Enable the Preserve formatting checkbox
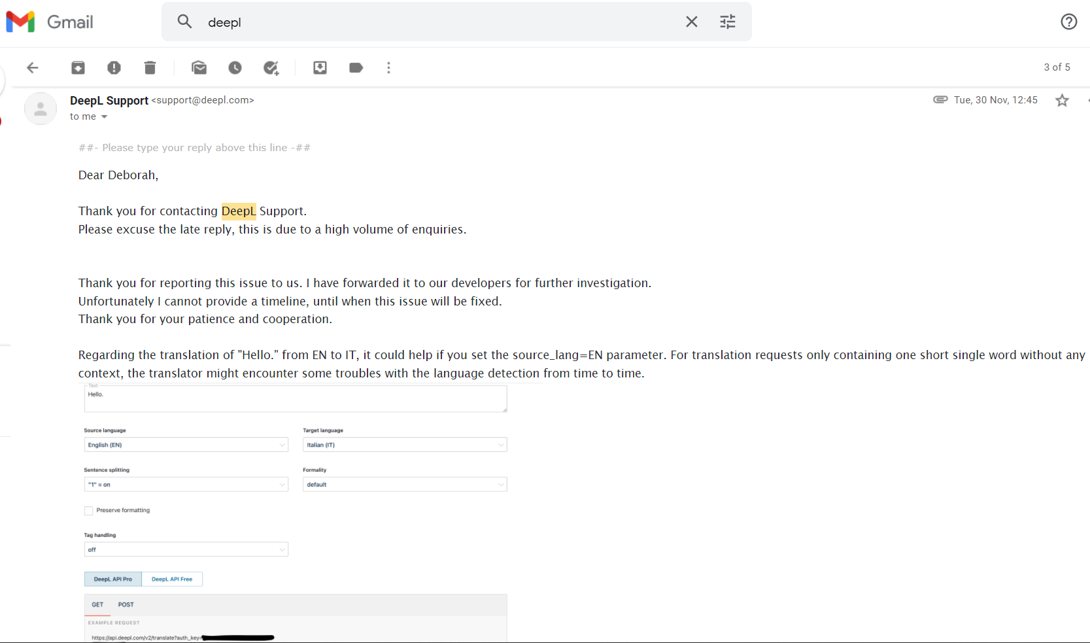 click(88, 510)
